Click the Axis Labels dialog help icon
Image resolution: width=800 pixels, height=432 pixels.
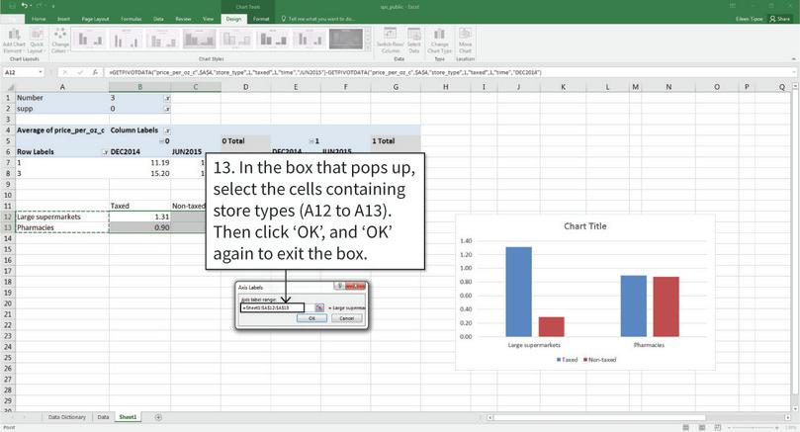340,286
